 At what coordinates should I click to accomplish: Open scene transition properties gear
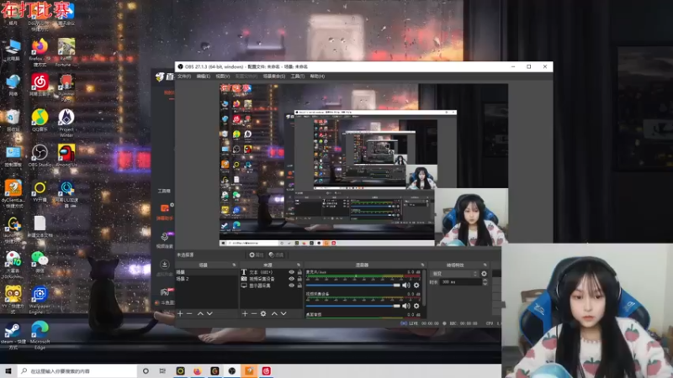(485, 274)
